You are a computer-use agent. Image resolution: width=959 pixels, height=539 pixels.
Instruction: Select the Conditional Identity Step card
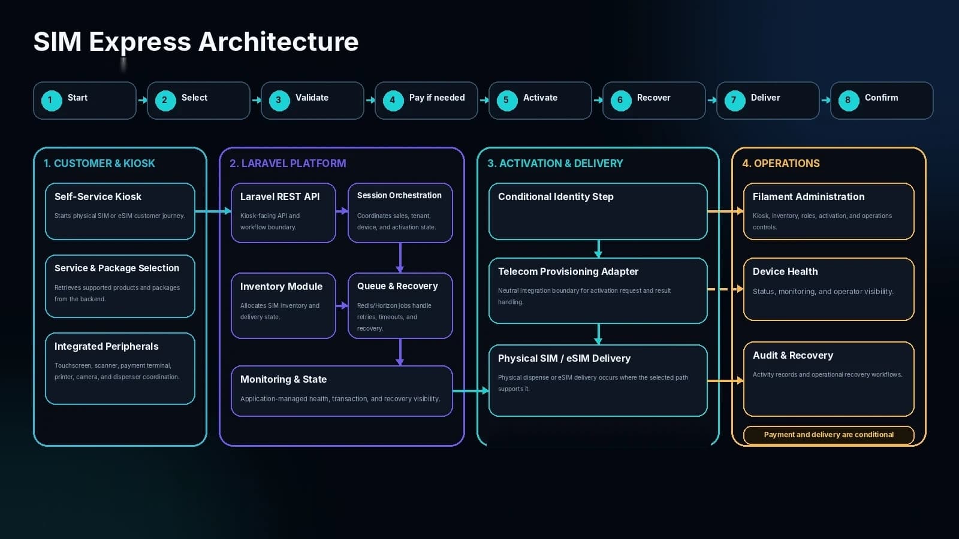click(x=598, y=211)
